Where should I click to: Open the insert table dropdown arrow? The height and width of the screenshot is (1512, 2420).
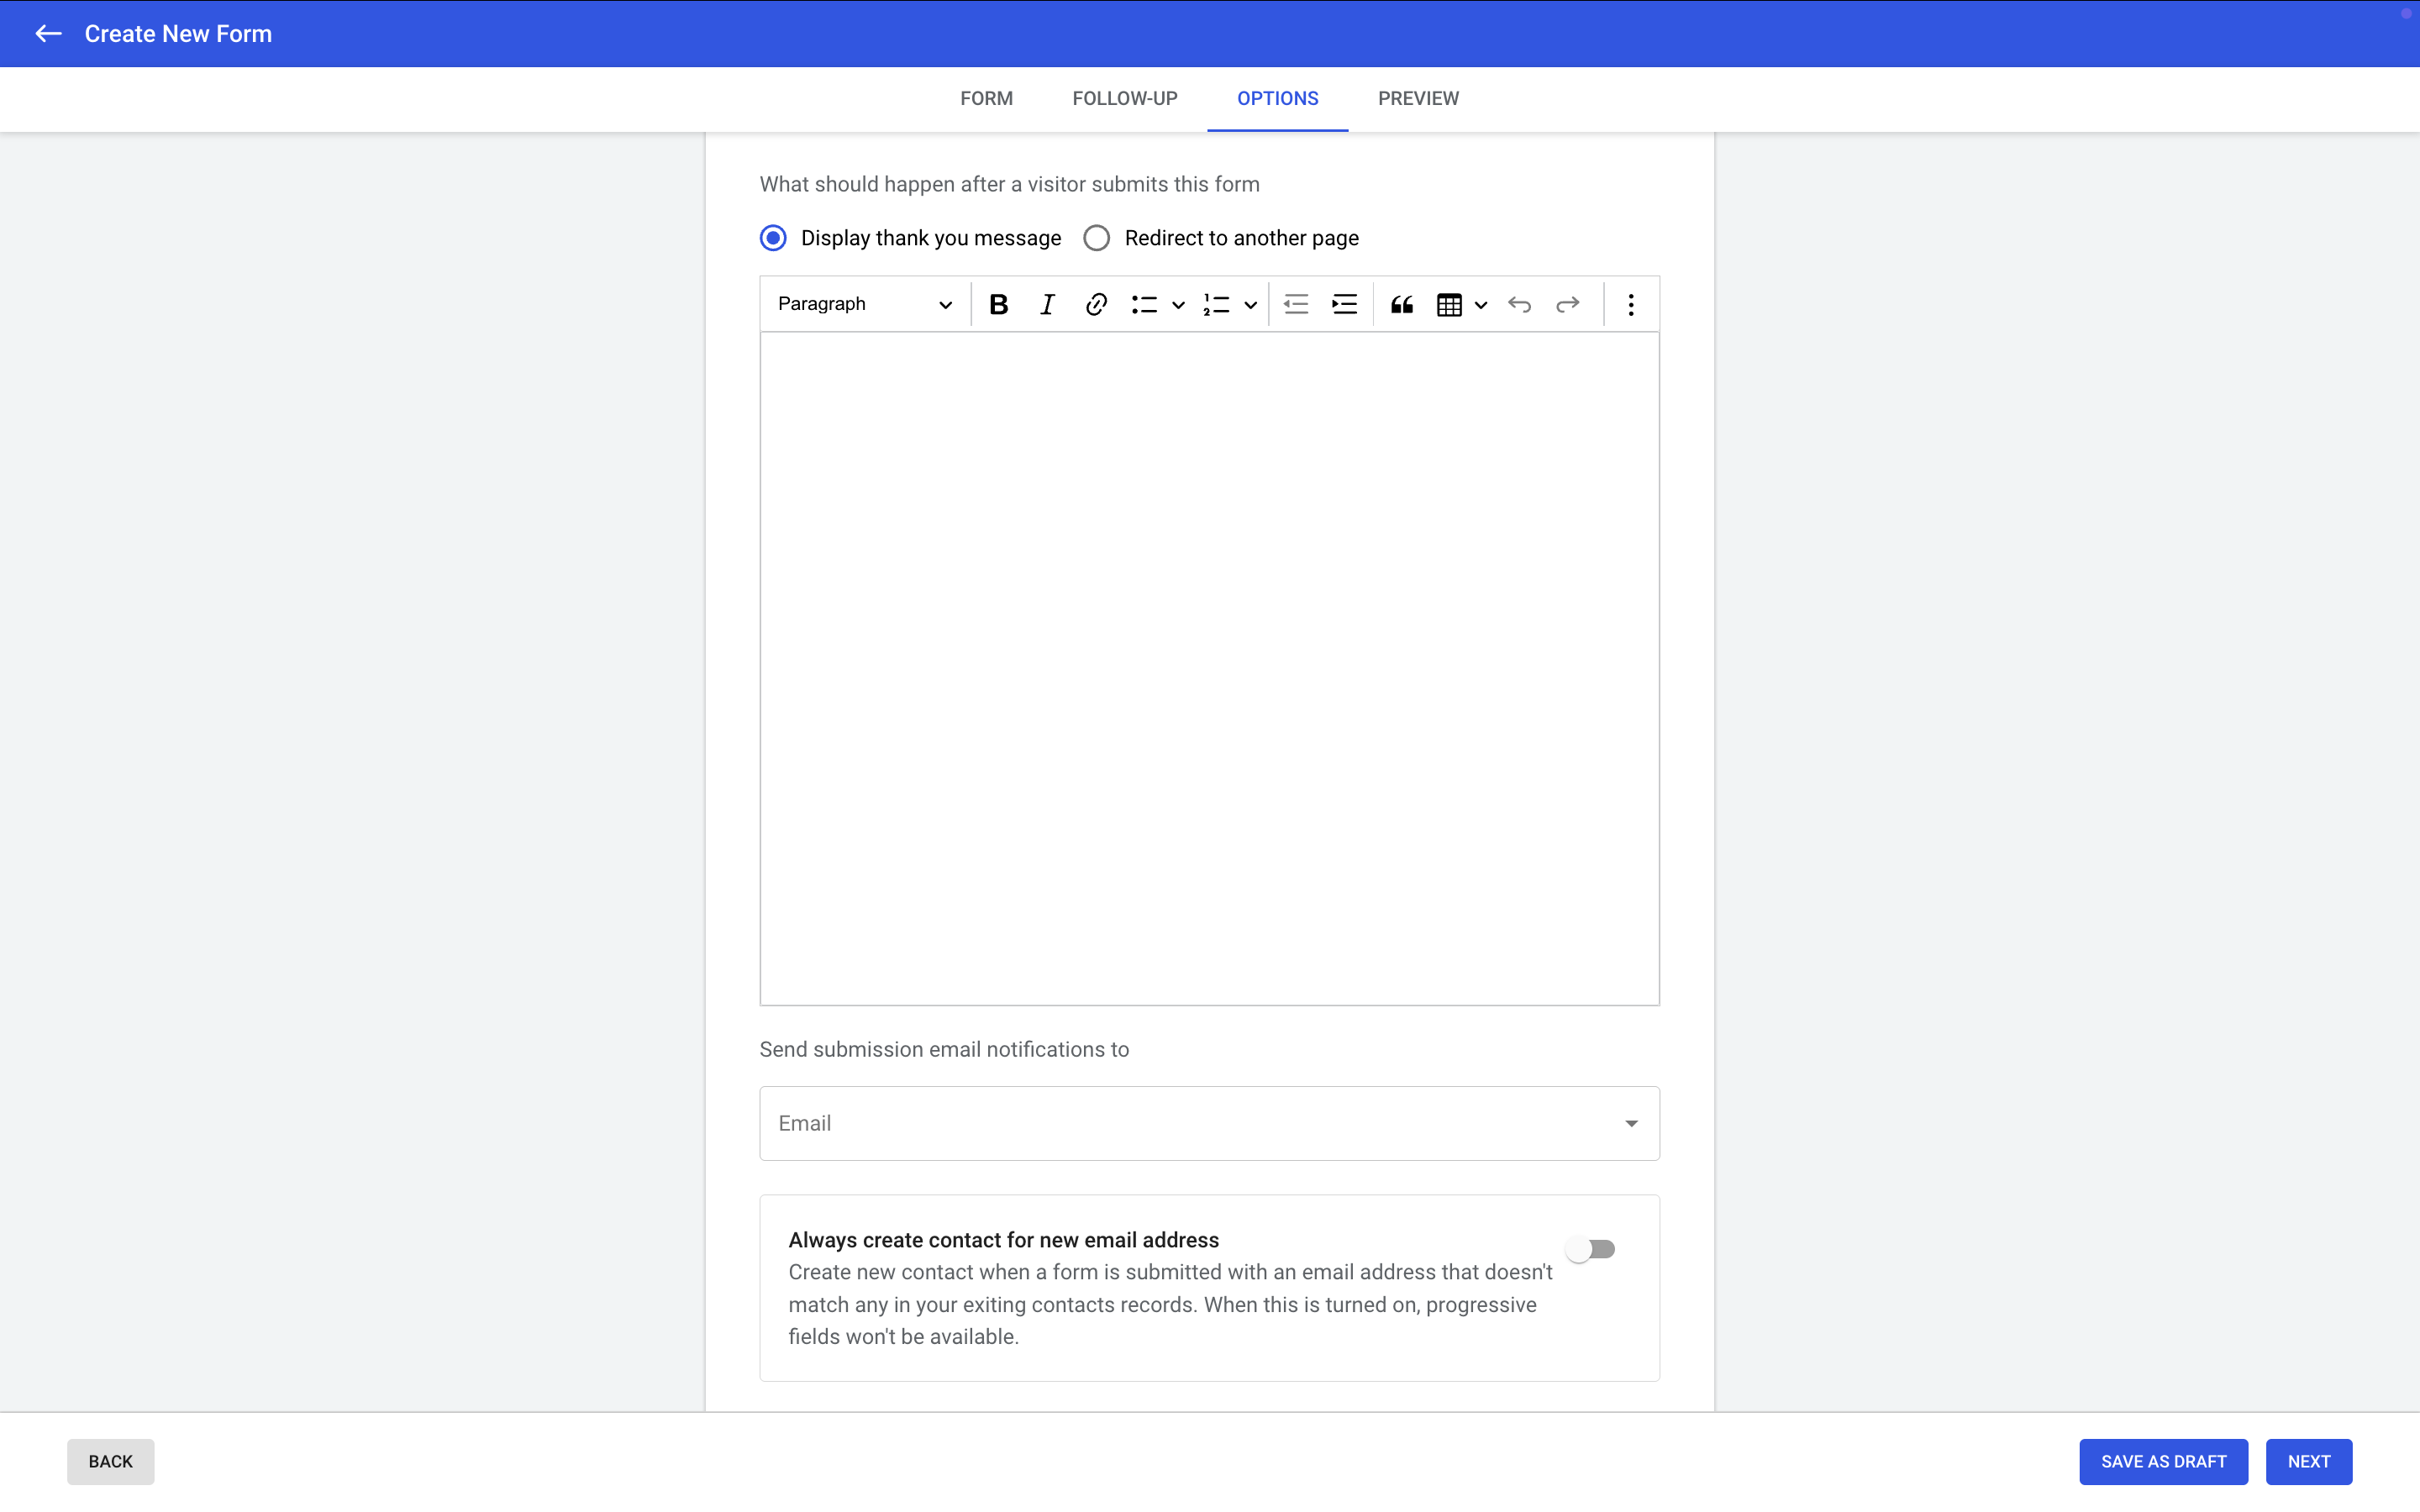click(1481, 305)
